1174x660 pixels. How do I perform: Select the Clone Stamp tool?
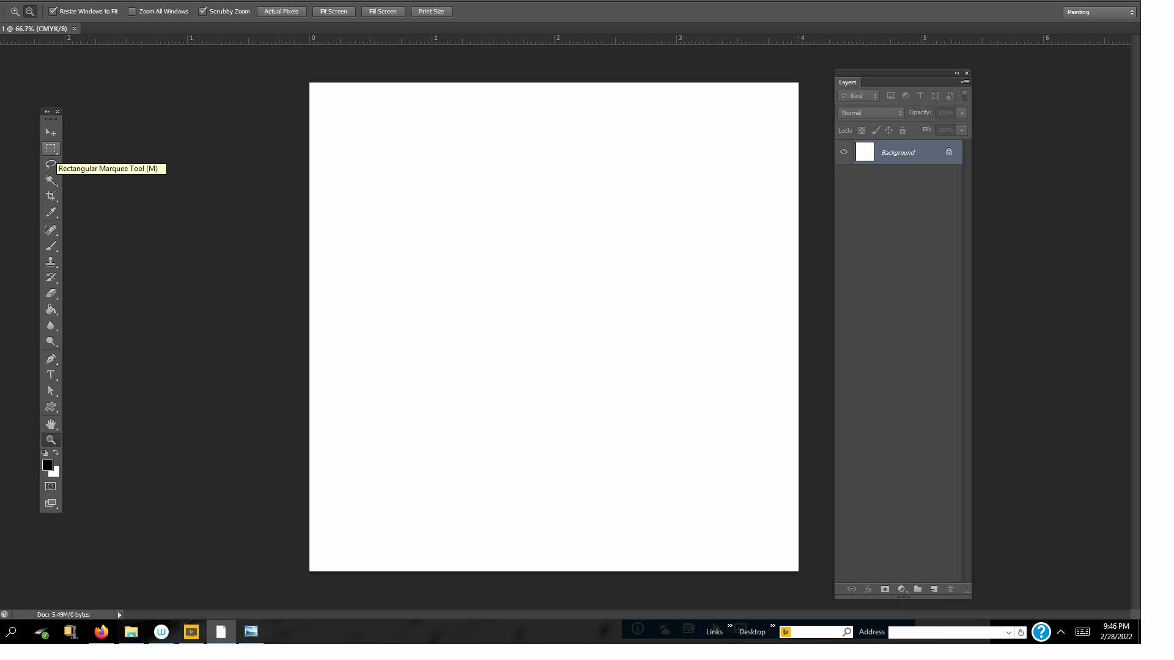(x=51, y=262)
